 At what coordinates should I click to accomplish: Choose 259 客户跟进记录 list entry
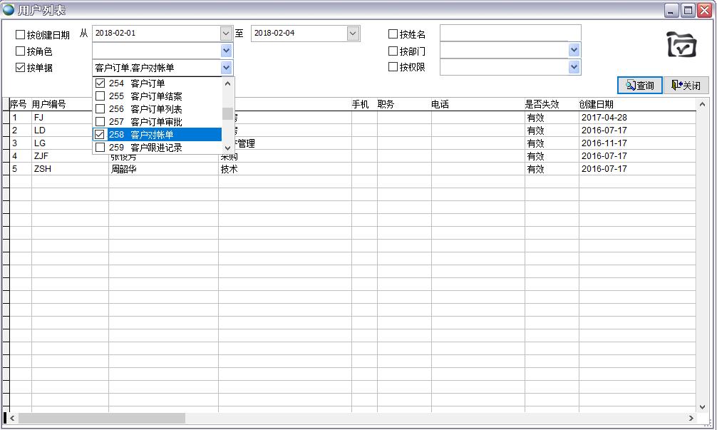click(155, 148)
